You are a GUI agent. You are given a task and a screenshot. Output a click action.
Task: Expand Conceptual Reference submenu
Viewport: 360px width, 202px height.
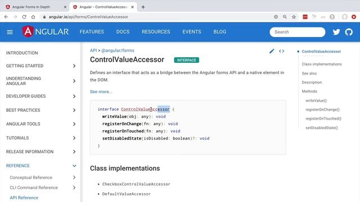click(x=43, y=177)
